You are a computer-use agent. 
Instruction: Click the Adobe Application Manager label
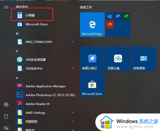(x=46, y=86)
